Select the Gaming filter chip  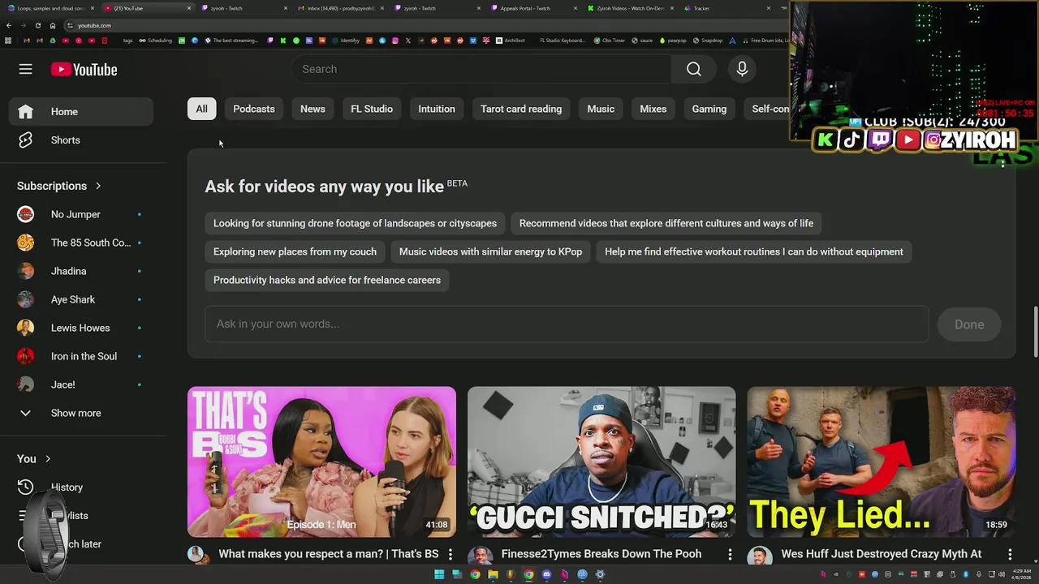(709, 109)
